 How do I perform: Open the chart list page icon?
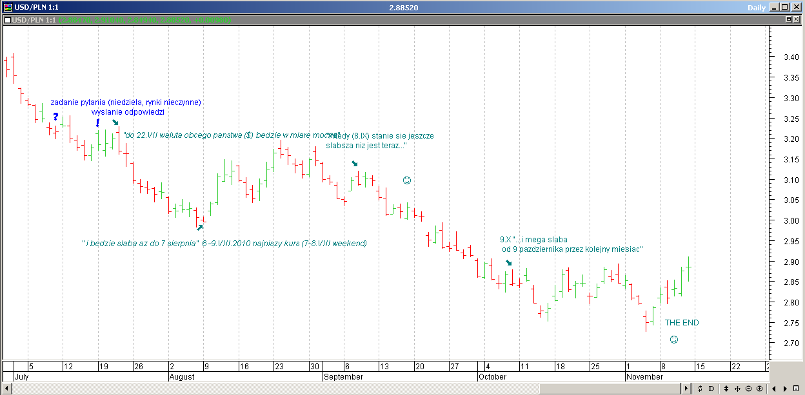(796, 389)
